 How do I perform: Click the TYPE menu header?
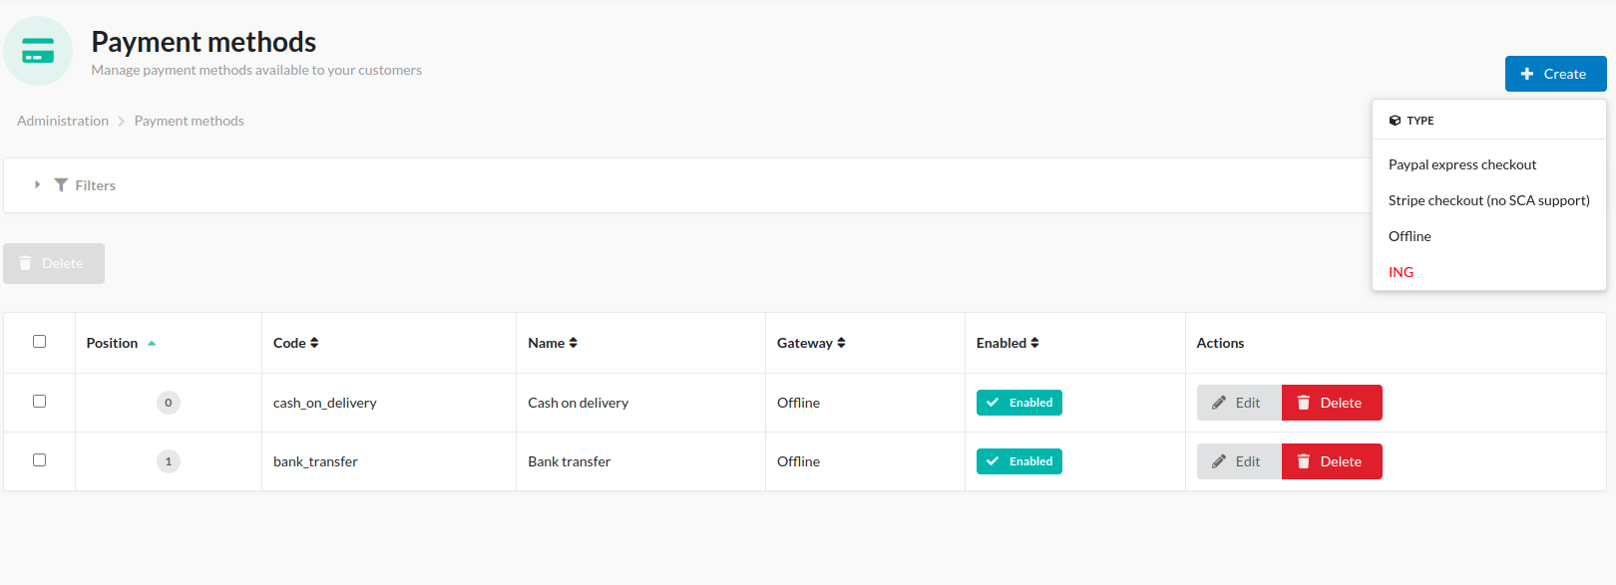click(x=1489, y=121)
